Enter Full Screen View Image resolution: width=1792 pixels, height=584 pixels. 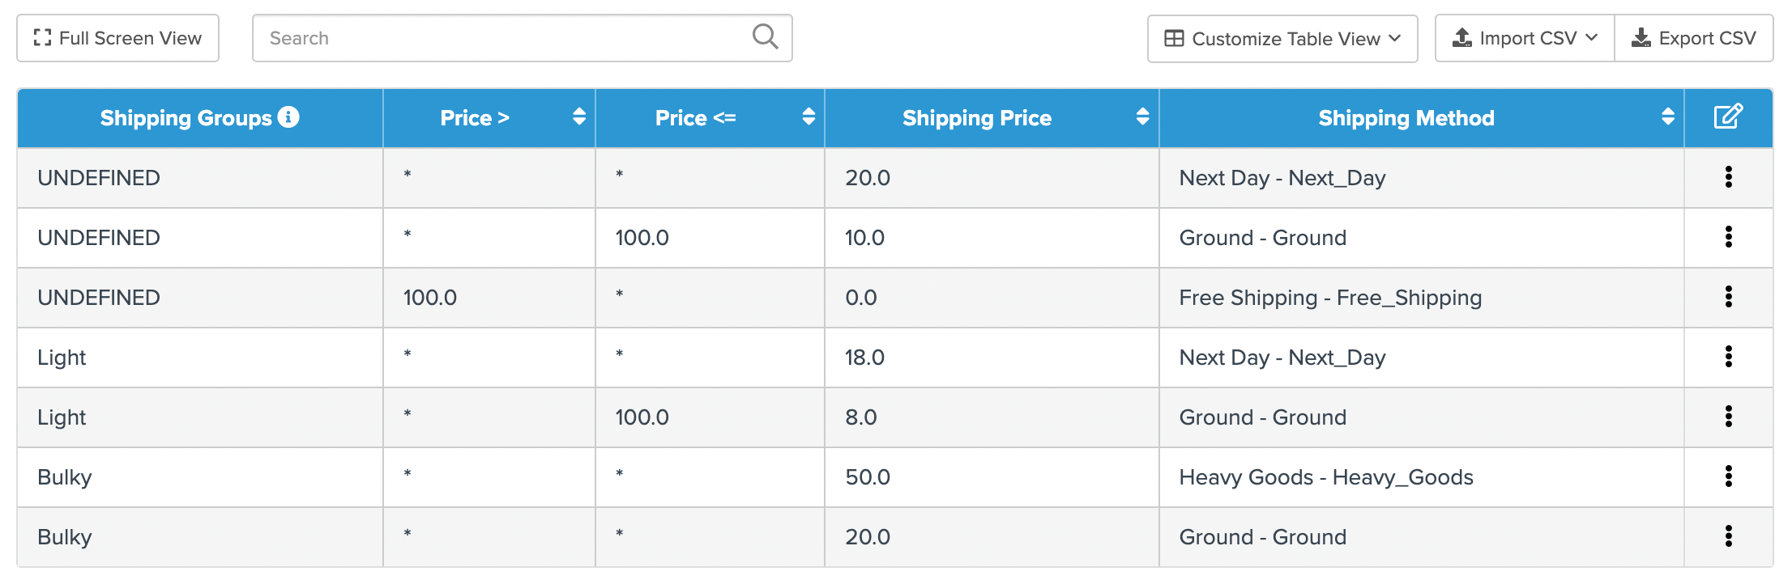[x=118, y=38]
